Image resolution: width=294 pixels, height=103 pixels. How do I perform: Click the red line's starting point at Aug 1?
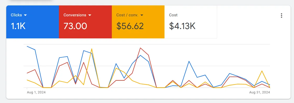point(27,73)
